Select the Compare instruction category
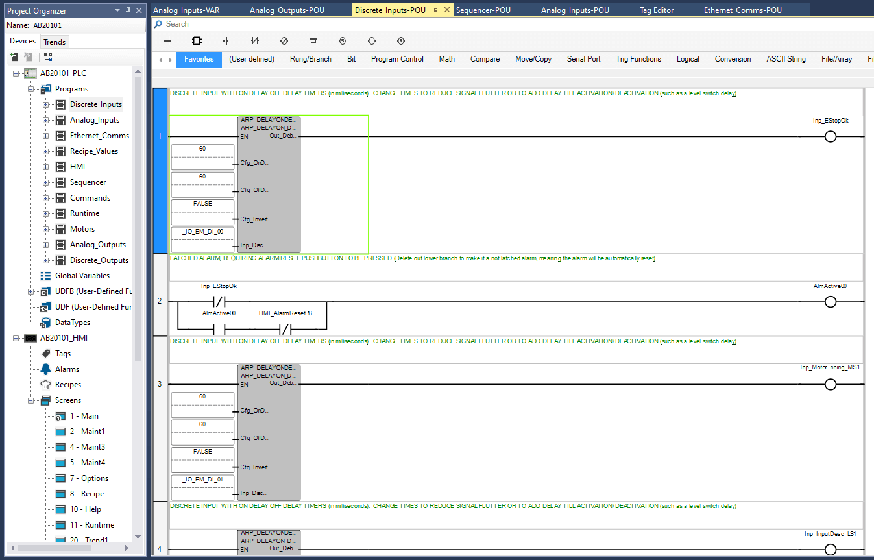Image resolution: width=874 pixels, height=560 pixels. 485,59
